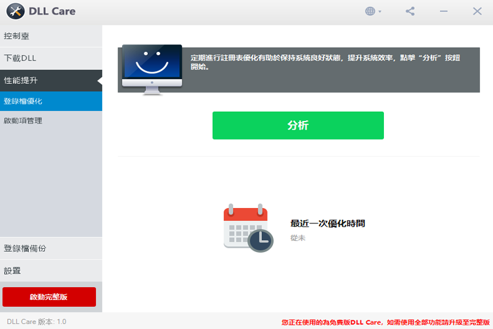Viewport: 493px width, 329px height.
Task: Click the green 分析 button
Action: tap(298, 125)
